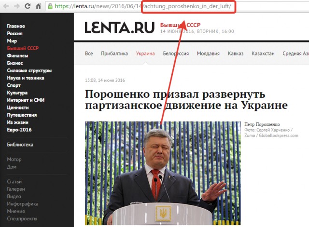Select Бывший СССР in the sidebar
Viewport: 309px width, 227px height.
23,48
